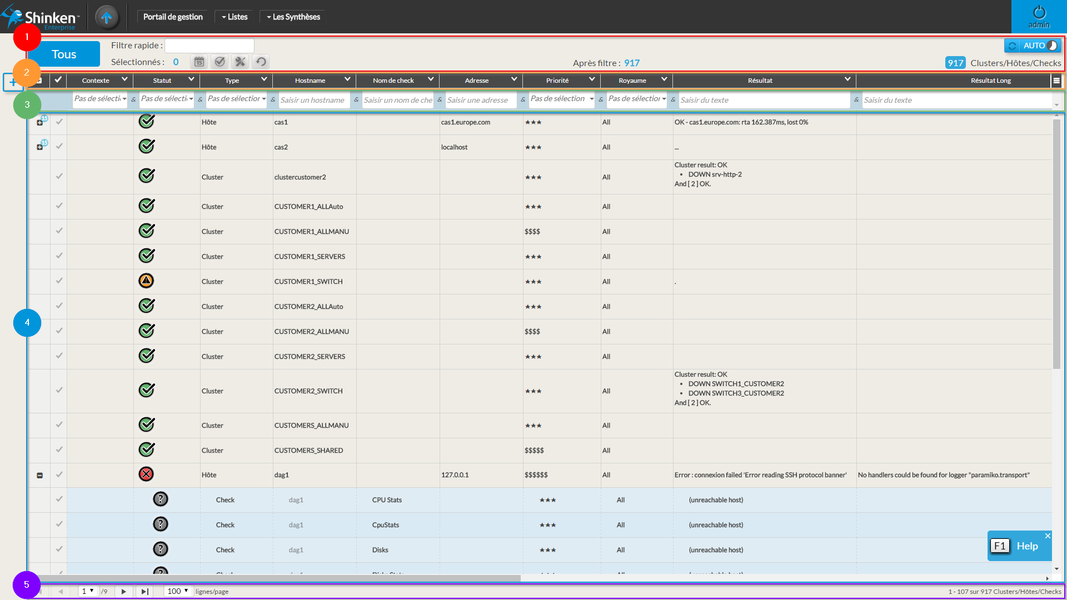Go to next page with arrow
This screenshot has height=600, width=1067.
click(x=123, y=592)
